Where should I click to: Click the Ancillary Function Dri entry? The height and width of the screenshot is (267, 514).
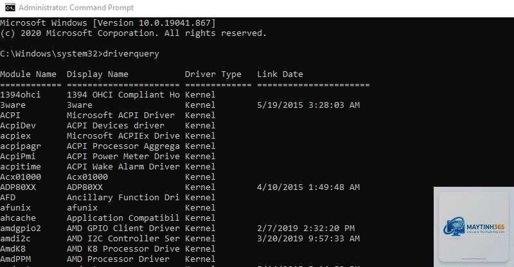pyautogui.click(x=123, y=198)
